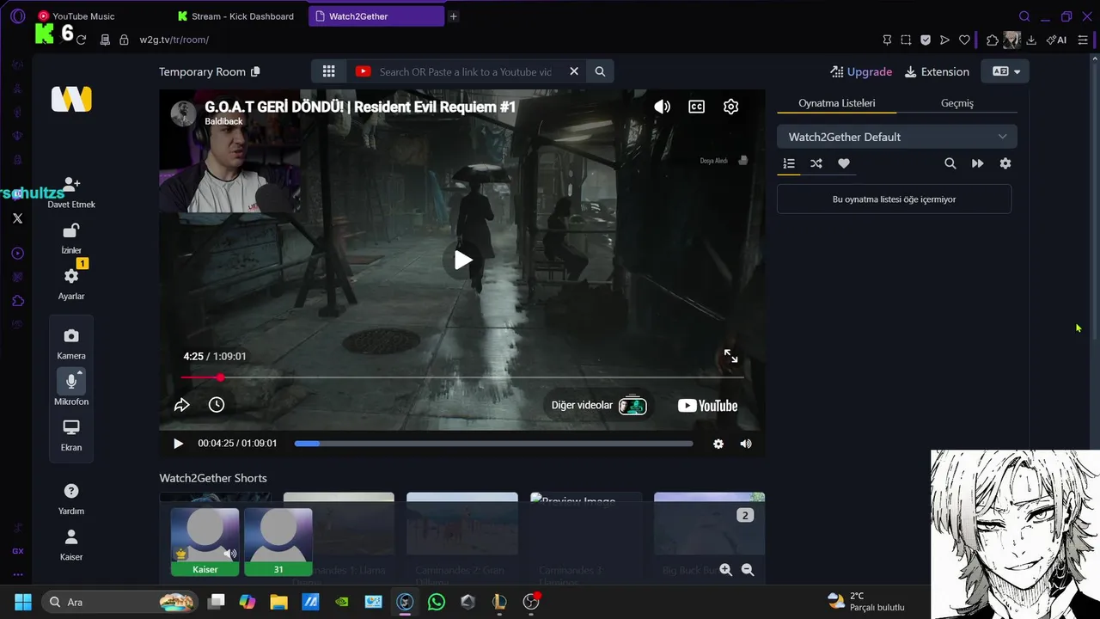
Task: Seek on the red YouTube progress bar
Action: (462, 377)
